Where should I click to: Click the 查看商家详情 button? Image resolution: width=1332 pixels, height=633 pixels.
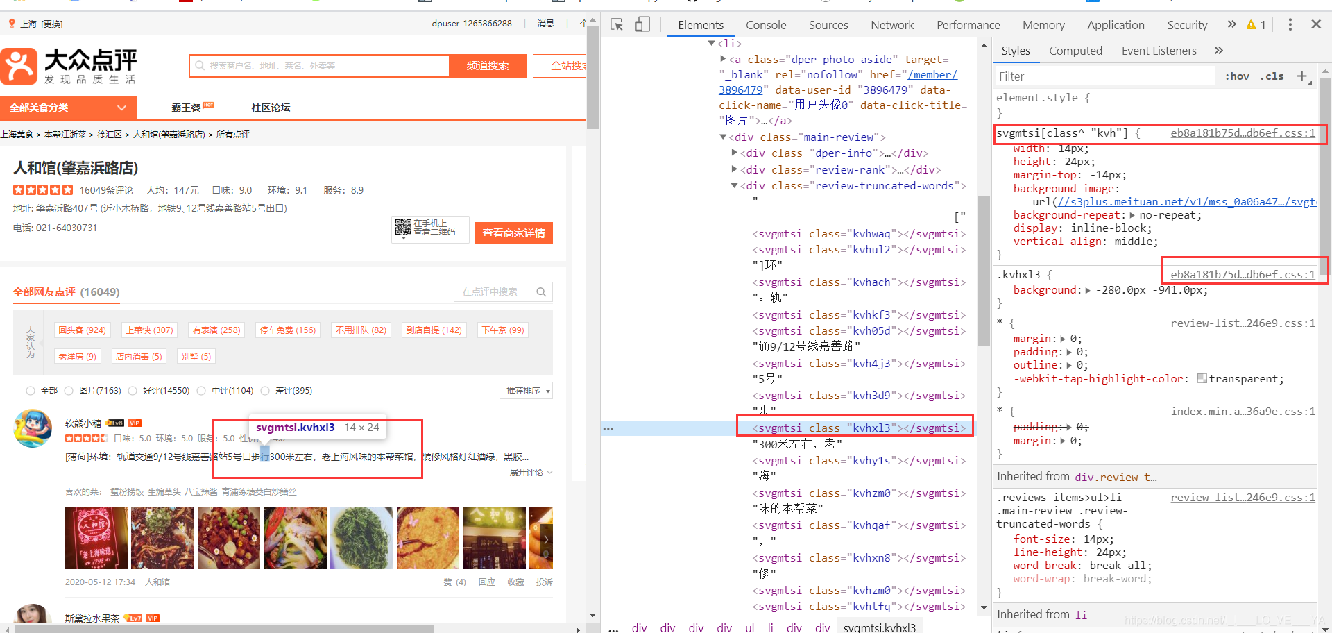[513, 233]
